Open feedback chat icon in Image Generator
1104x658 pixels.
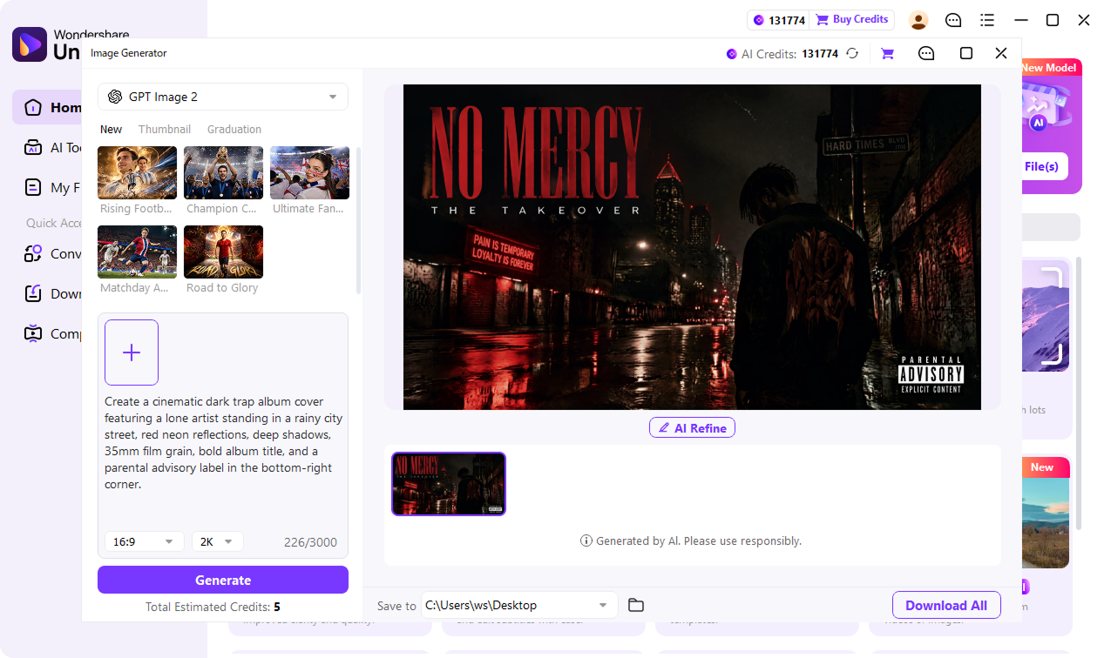pyautogui.click(x=926, y=53)
